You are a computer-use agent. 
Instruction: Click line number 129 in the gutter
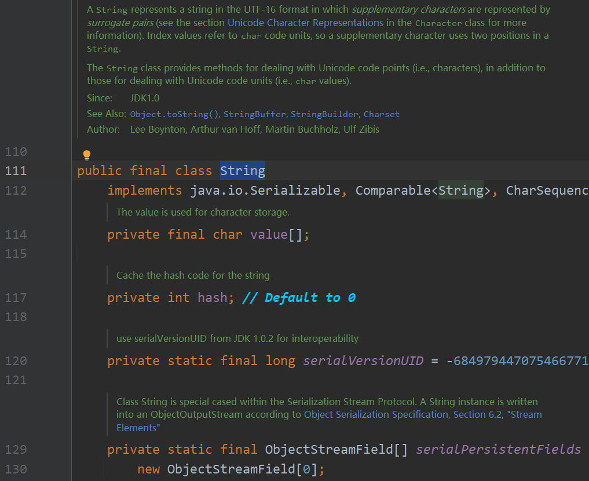(16, 450)
